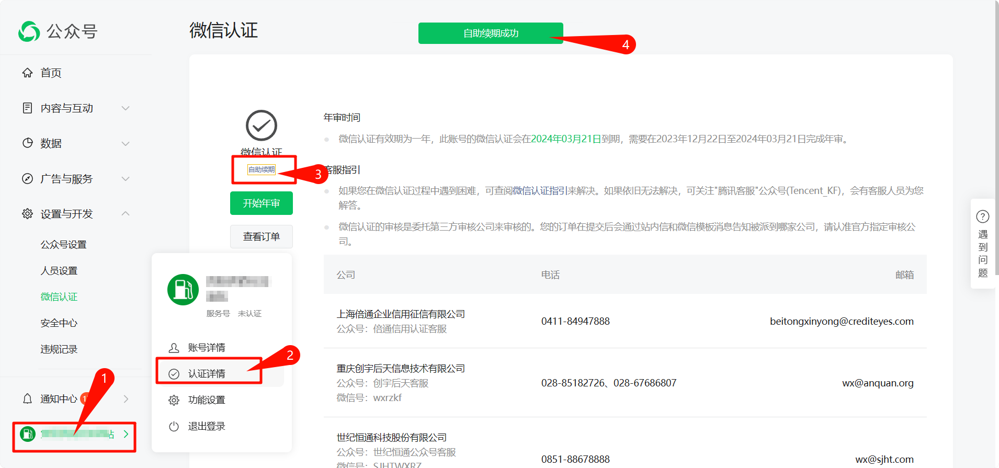The image size is (999, 468).
Task: Click the 通知中心 bell icon
Action: tap(28, 399)
